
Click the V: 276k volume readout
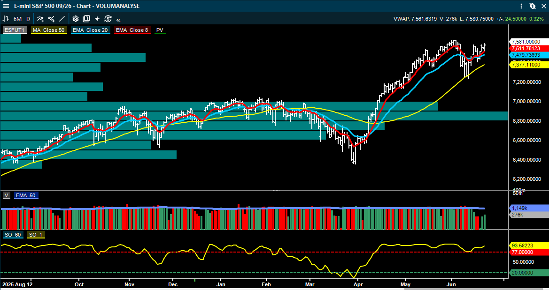coord(448,19)
